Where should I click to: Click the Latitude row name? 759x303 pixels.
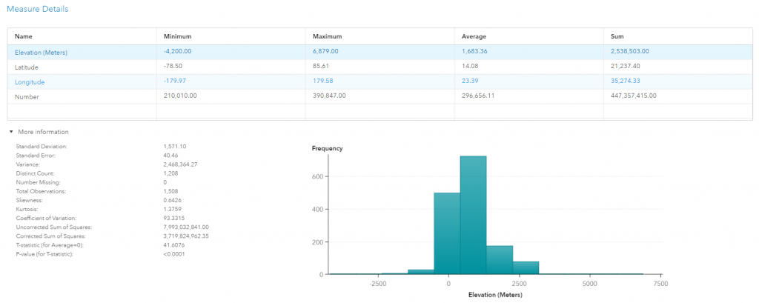(x=28, y=67)
